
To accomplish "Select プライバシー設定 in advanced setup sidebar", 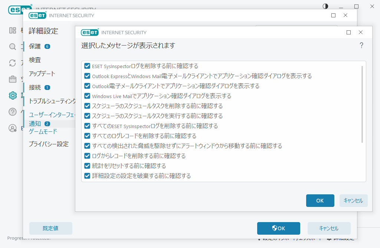I will [x=49, y=144].
